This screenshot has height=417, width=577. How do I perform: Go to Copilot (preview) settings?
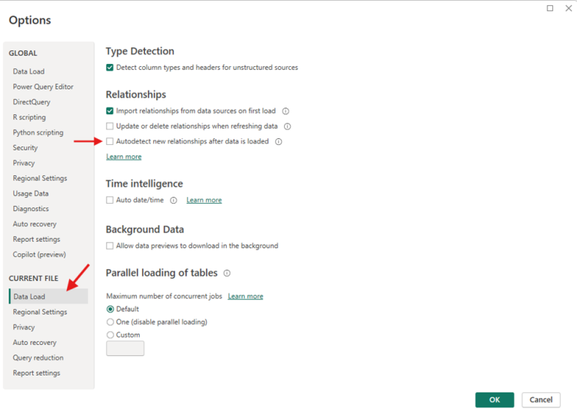coord(39,255)
